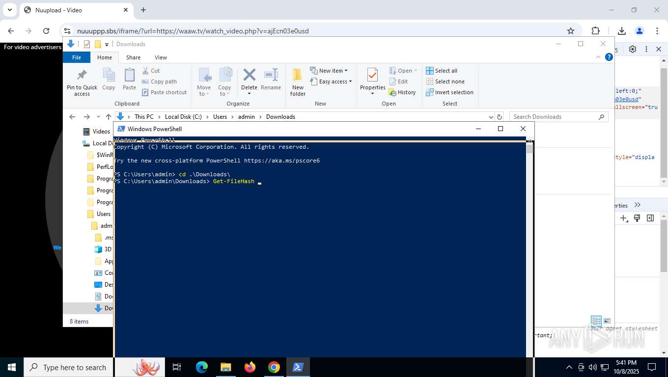
Task: Collapse the Explorer ribbon
Action: tap(598, 57)
